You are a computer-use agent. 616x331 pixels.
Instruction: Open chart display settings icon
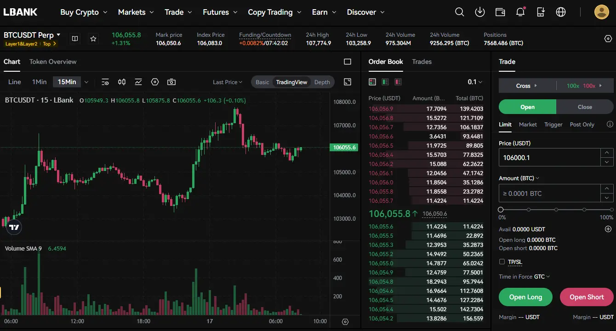tap(105, 82)
